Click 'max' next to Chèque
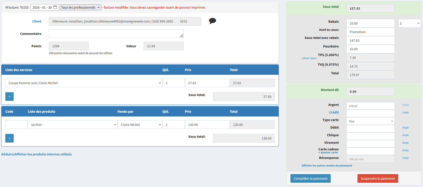The width and height of the screenshot is (423, 187). [406, 135]
